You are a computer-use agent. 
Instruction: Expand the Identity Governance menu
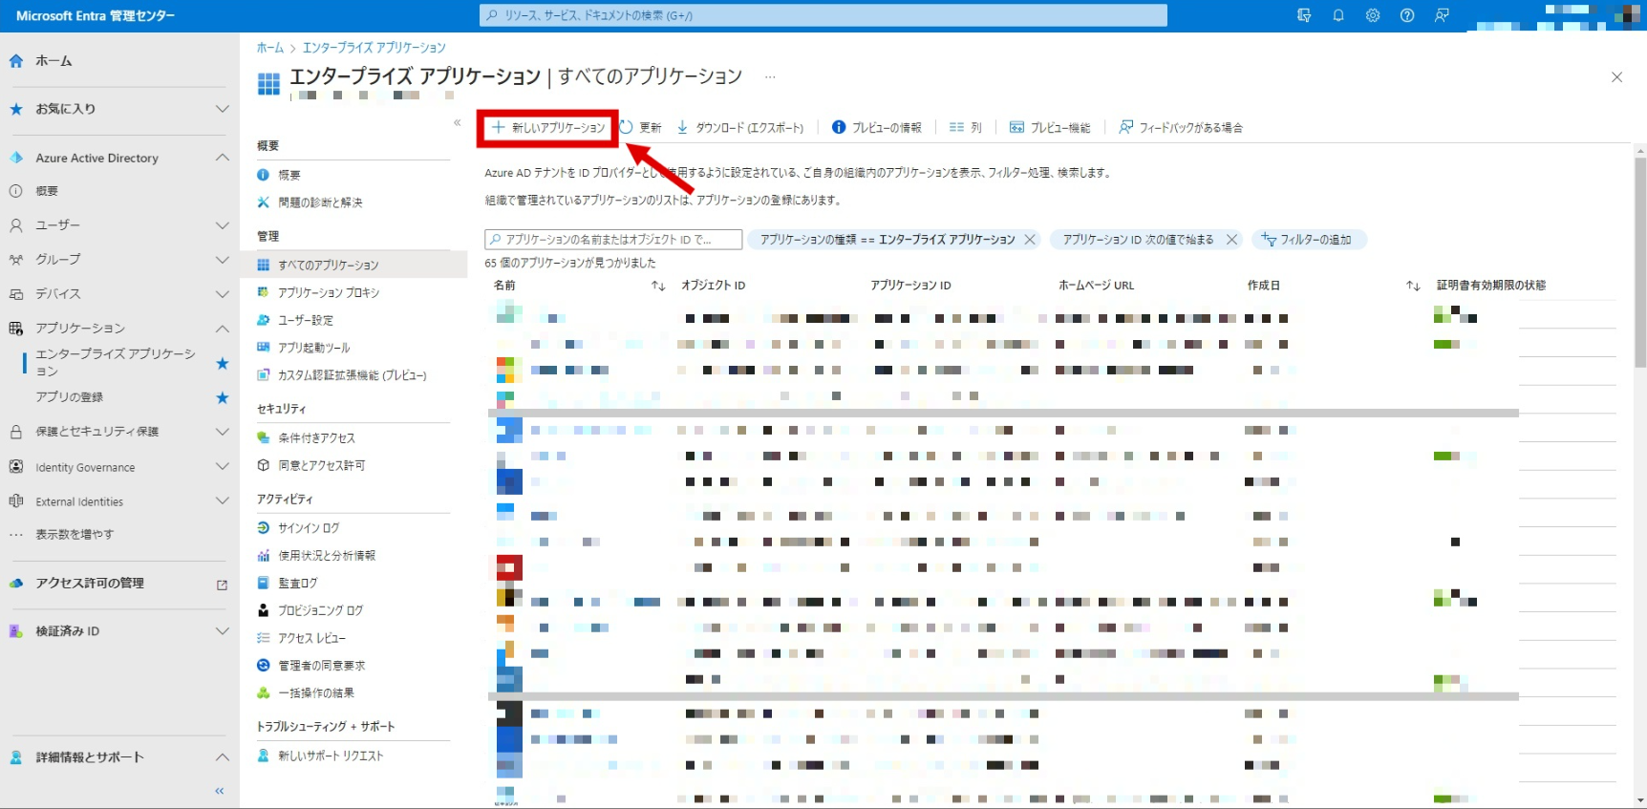(222, 467)
